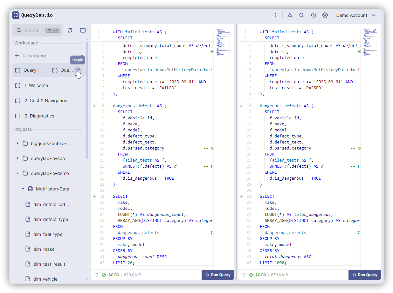The image size is (393, 293).
Task: Fold the code block at line 16 in left editor
Action: pos(94,106)
